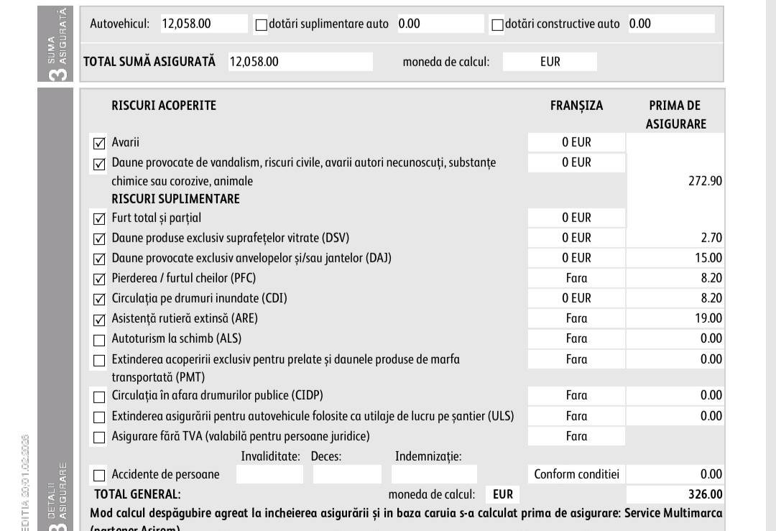Select the Indemnizație input field
Screen dimensions: 776x531
click(434, 474)
